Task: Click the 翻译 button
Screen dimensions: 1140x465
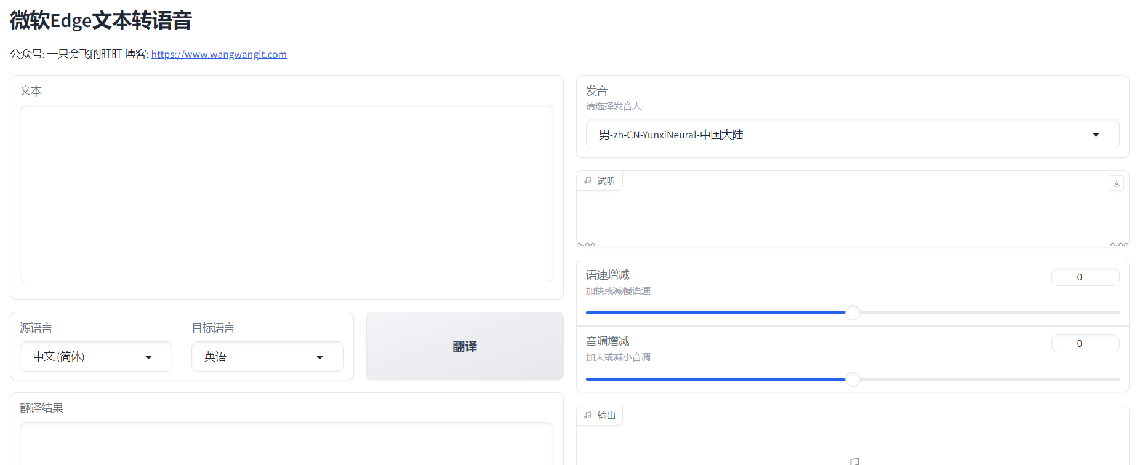Action: point(465,346)
